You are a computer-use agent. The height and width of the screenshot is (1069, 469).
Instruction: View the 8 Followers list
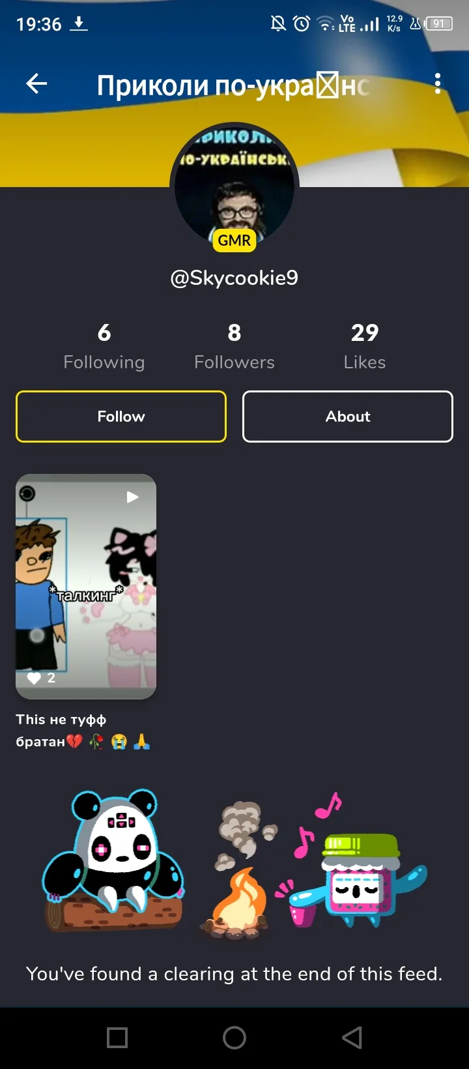coord(234,346)
